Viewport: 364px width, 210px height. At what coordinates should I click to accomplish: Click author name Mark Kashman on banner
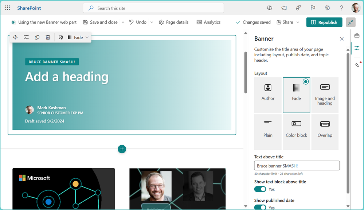coord(51,108)
